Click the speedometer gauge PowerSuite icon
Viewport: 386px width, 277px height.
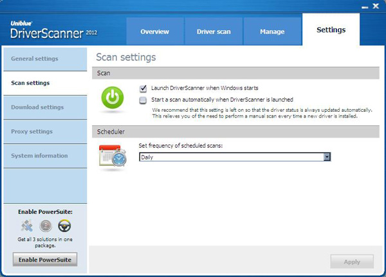[46, 226]
